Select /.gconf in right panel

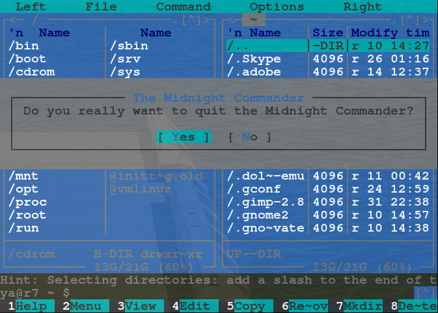(x=254, y=189)
